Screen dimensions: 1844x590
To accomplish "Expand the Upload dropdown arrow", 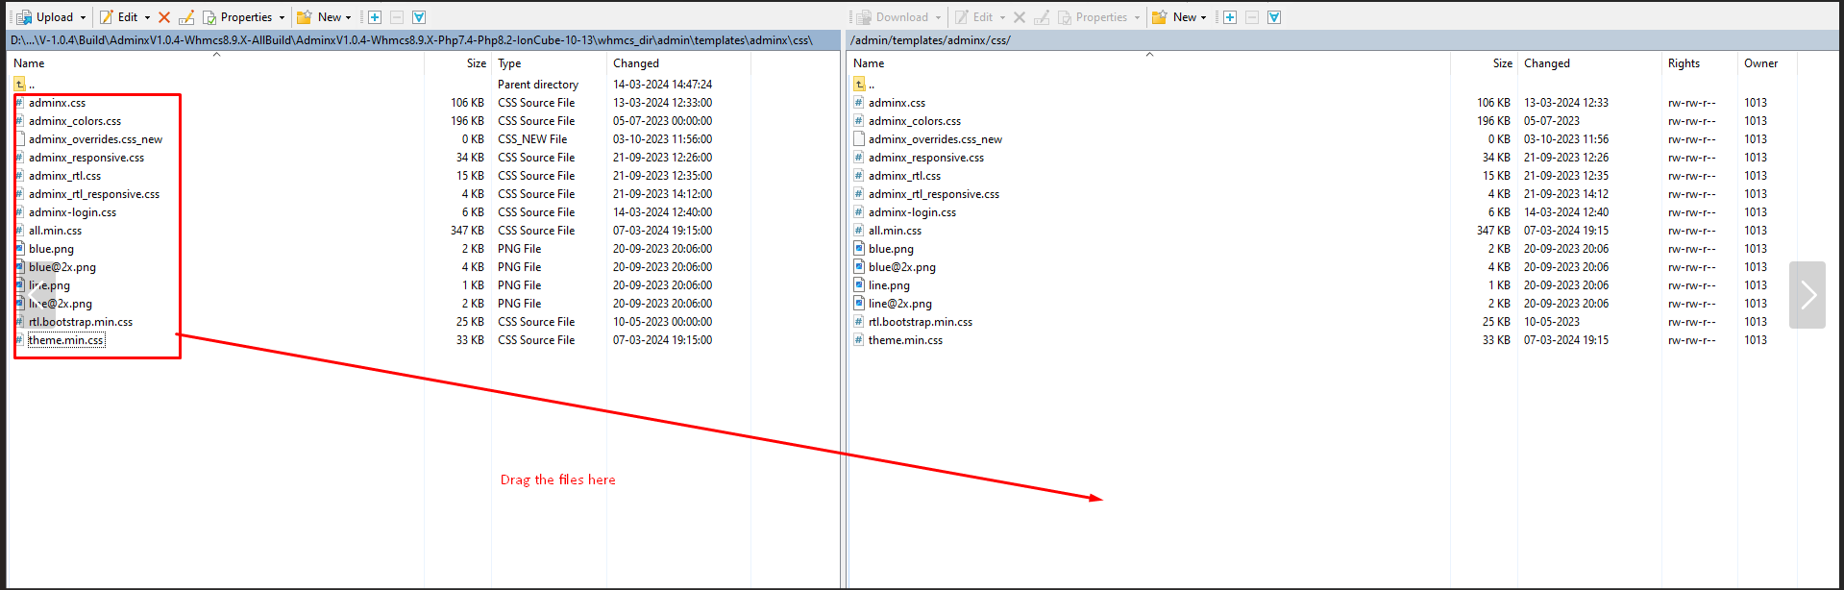I will pos(84,17).
